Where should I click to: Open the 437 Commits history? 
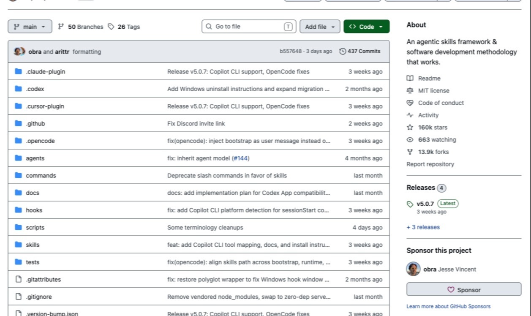(x=360, y=51)
